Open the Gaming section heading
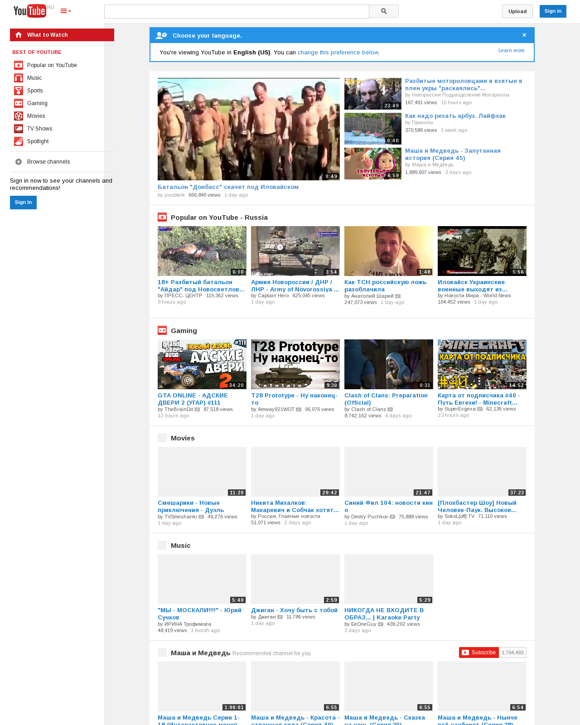This screenshot has height=725, width=580. click(184, 331)
